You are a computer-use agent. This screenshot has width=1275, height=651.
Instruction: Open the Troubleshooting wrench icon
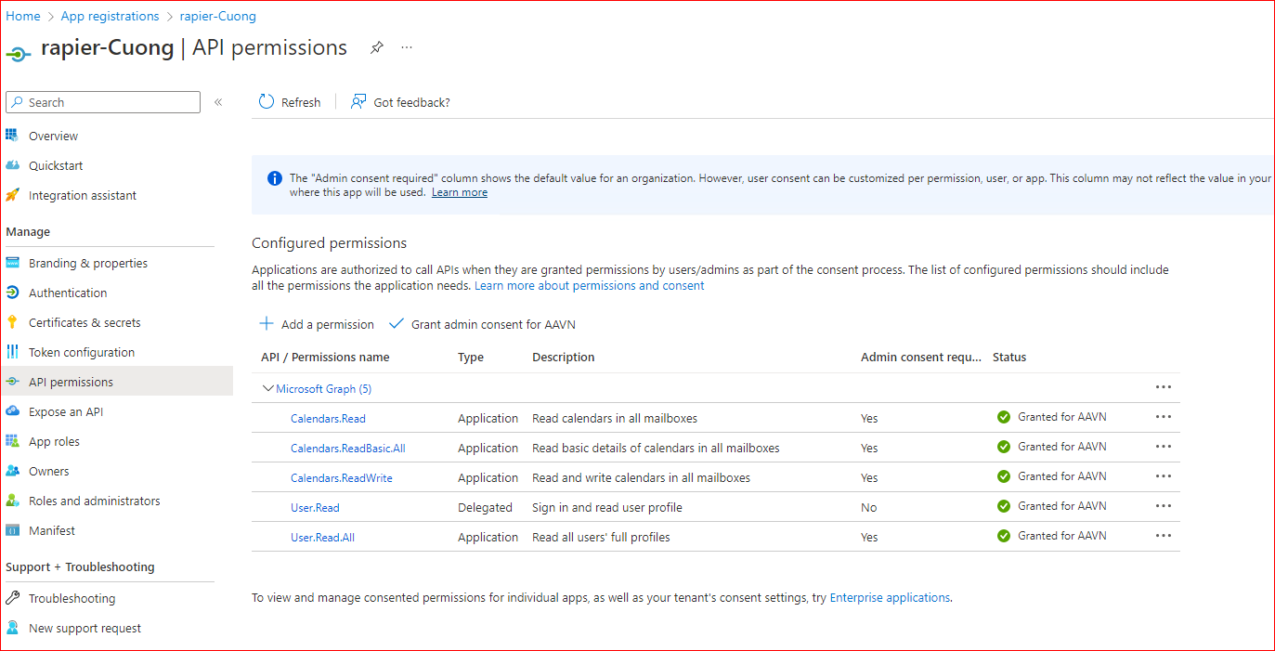coord(12,598)
